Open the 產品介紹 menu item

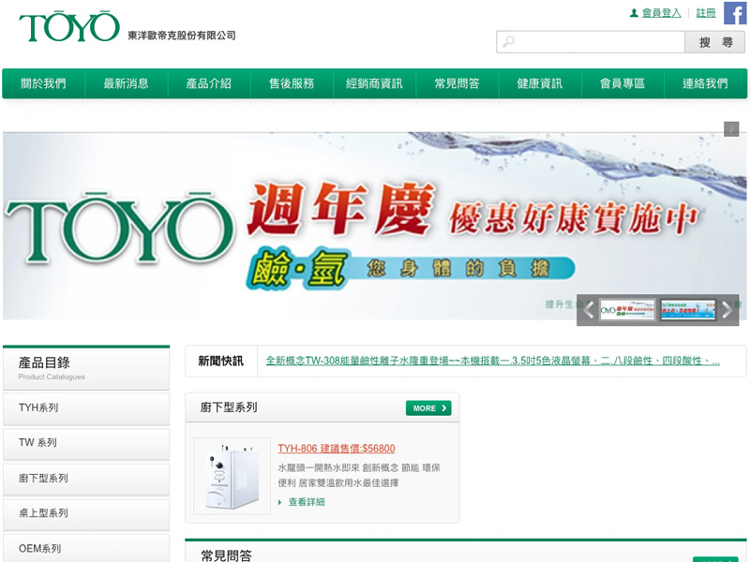point(208,83)
